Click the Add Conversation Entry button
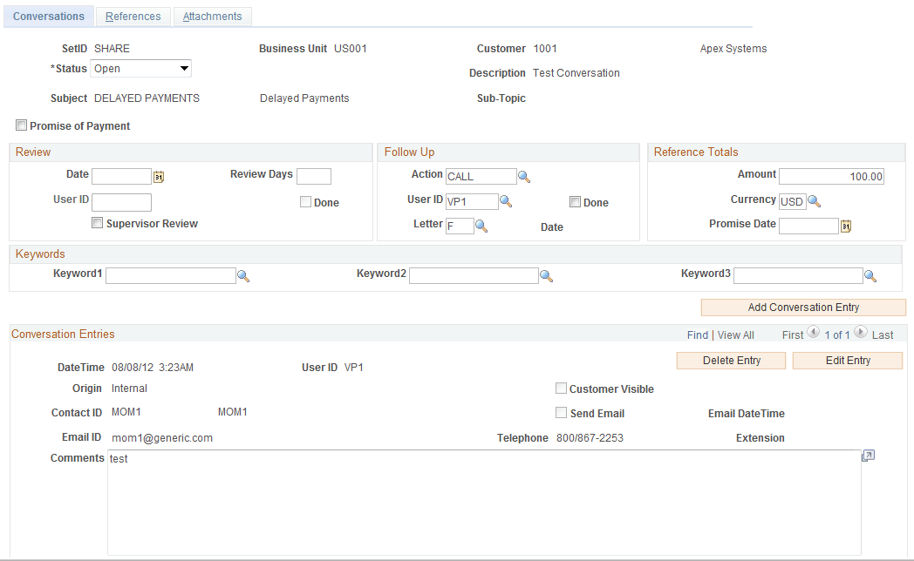 pos(802,307)
